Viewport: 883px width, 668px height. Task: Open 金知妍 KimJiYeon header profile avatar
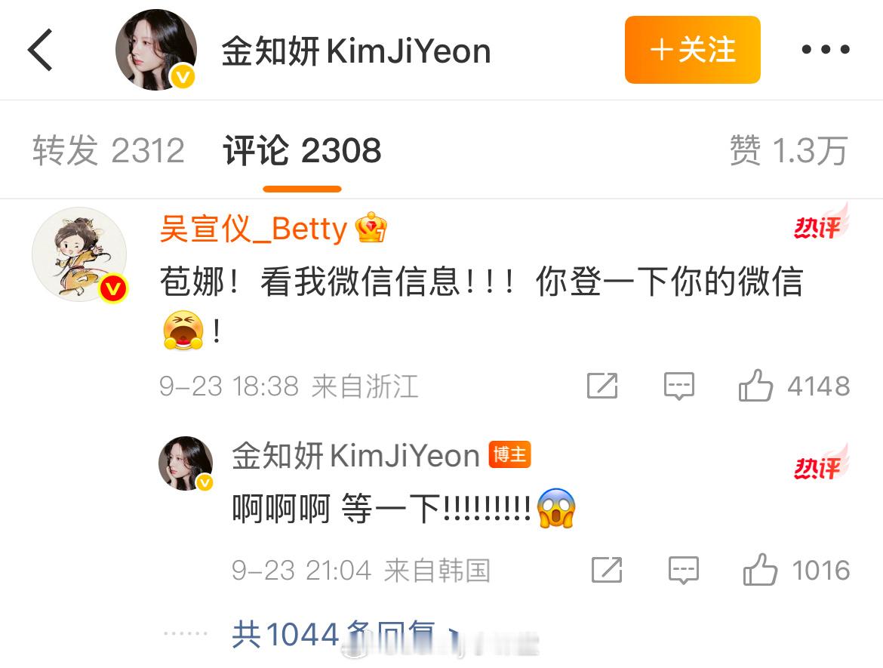(156, 50)
